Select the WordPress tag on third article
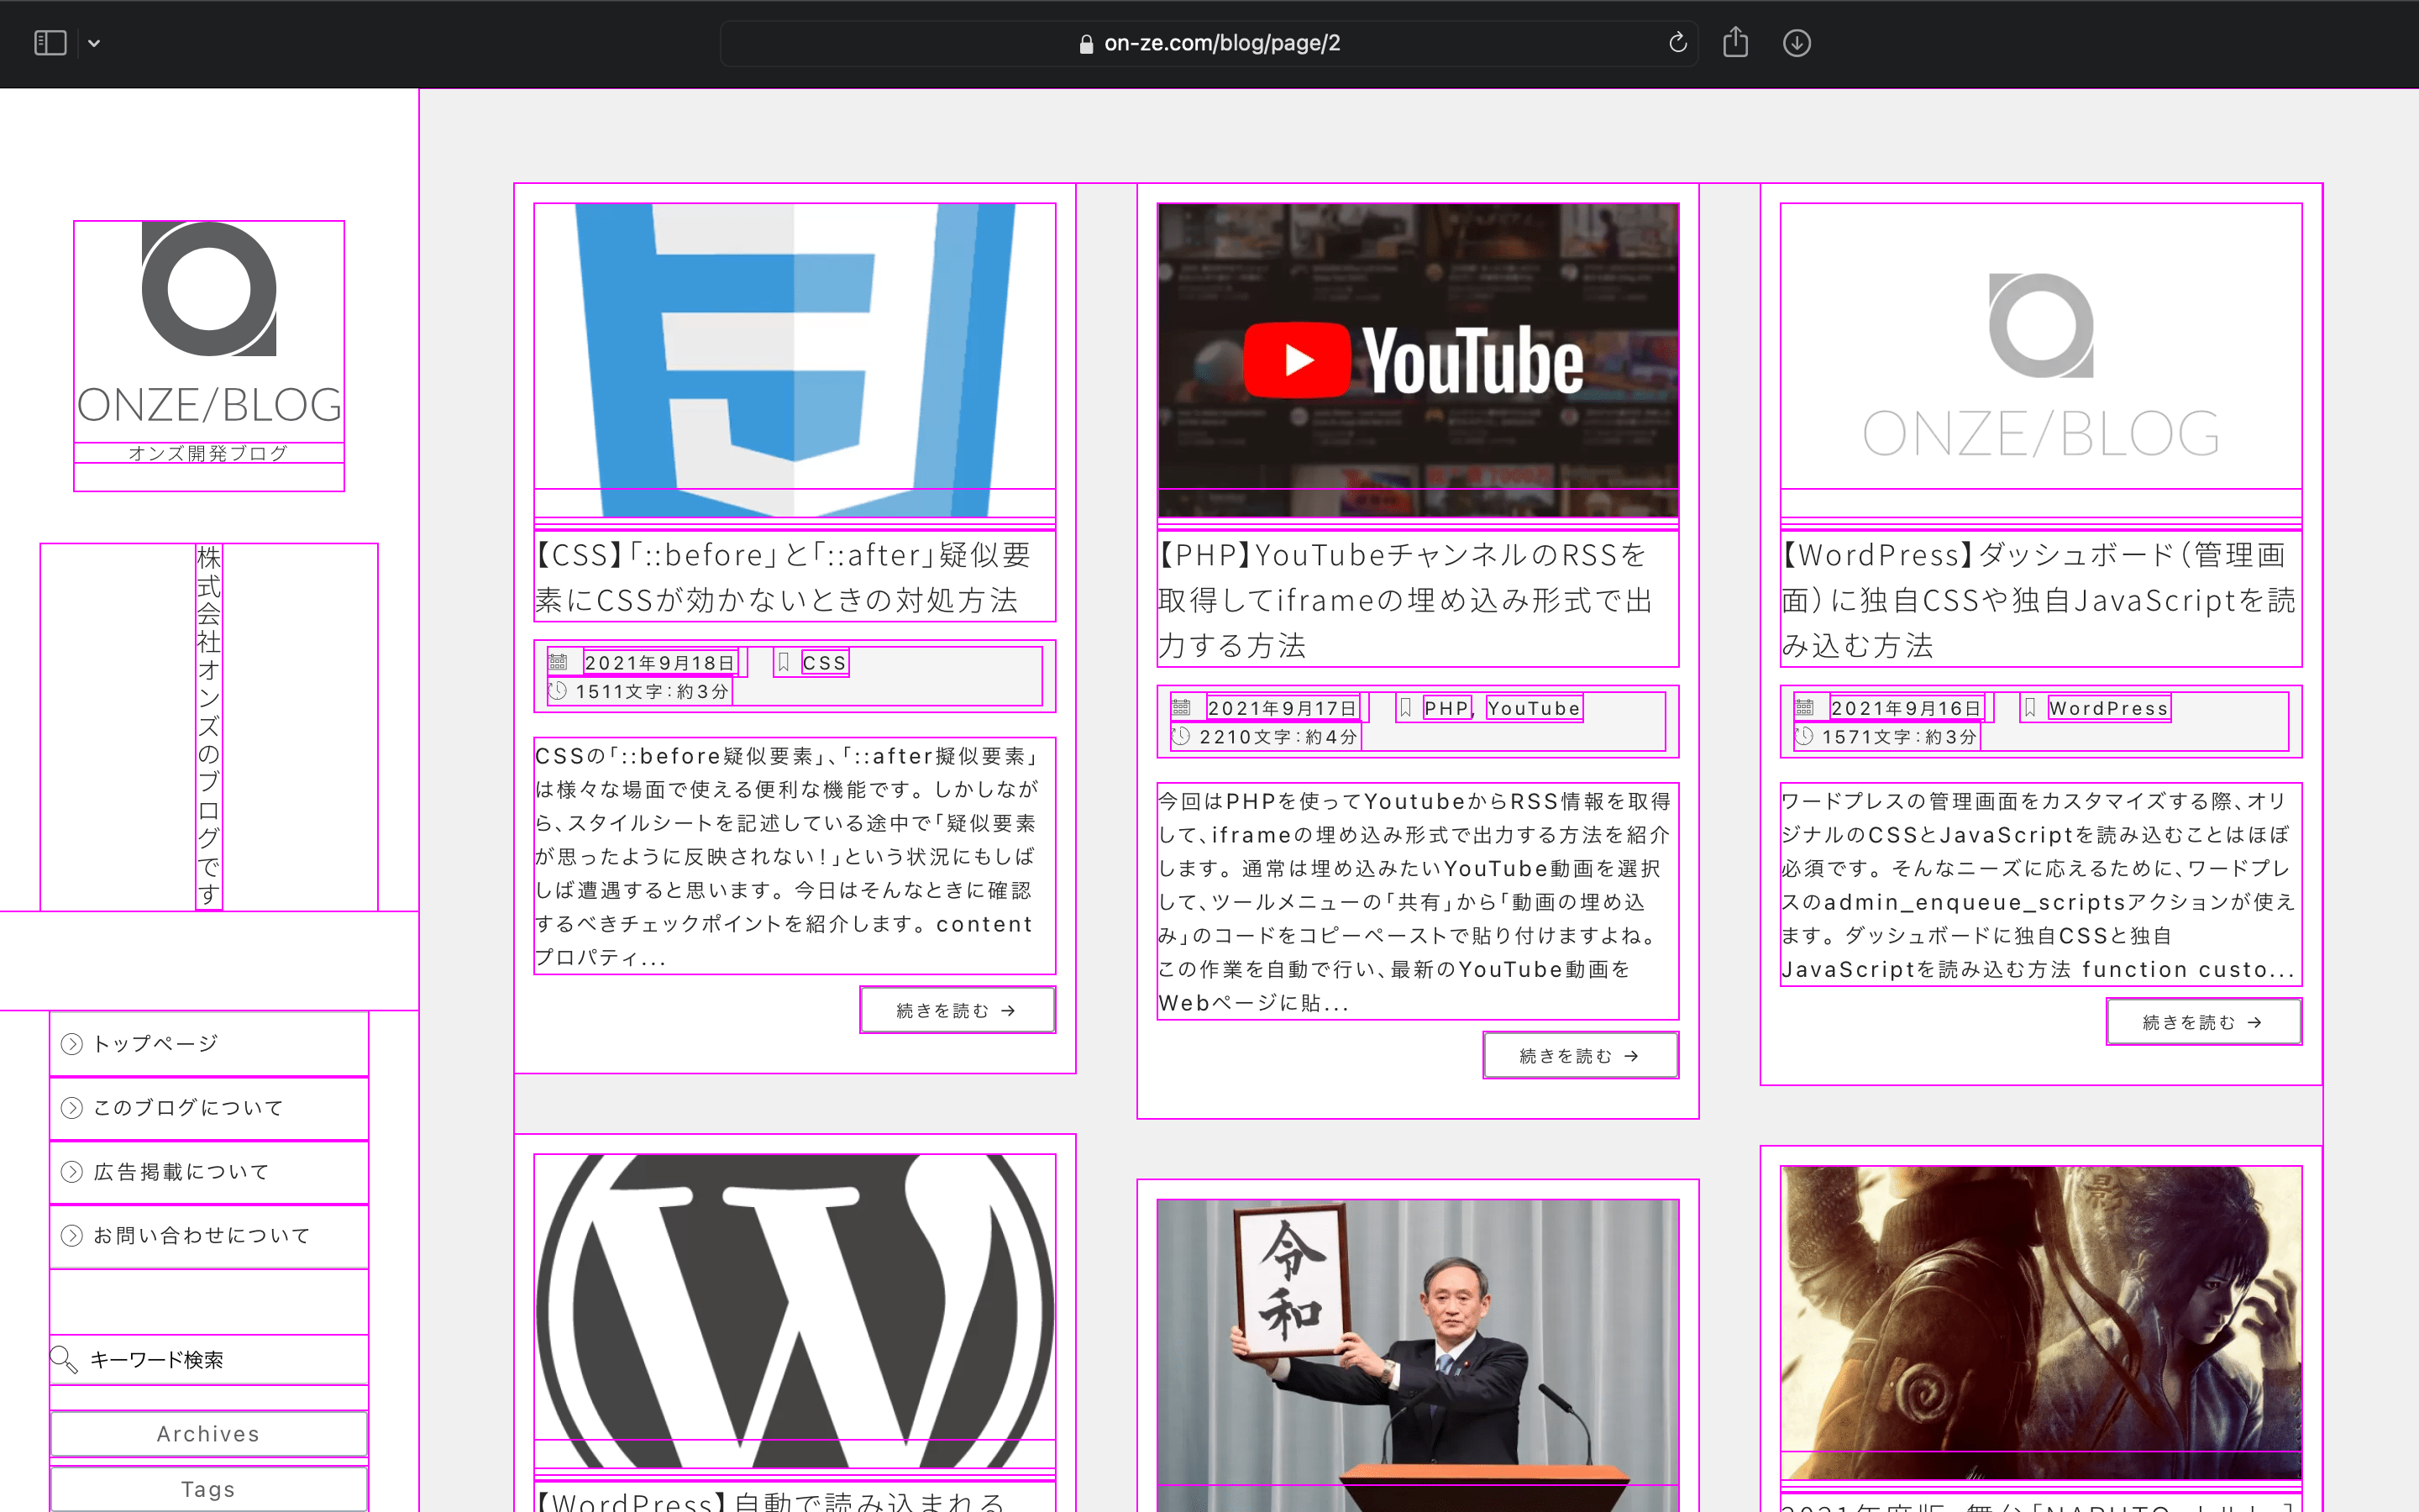 pos(2107,707)
